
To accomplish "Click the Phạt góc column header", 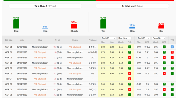I will (93, 40).
